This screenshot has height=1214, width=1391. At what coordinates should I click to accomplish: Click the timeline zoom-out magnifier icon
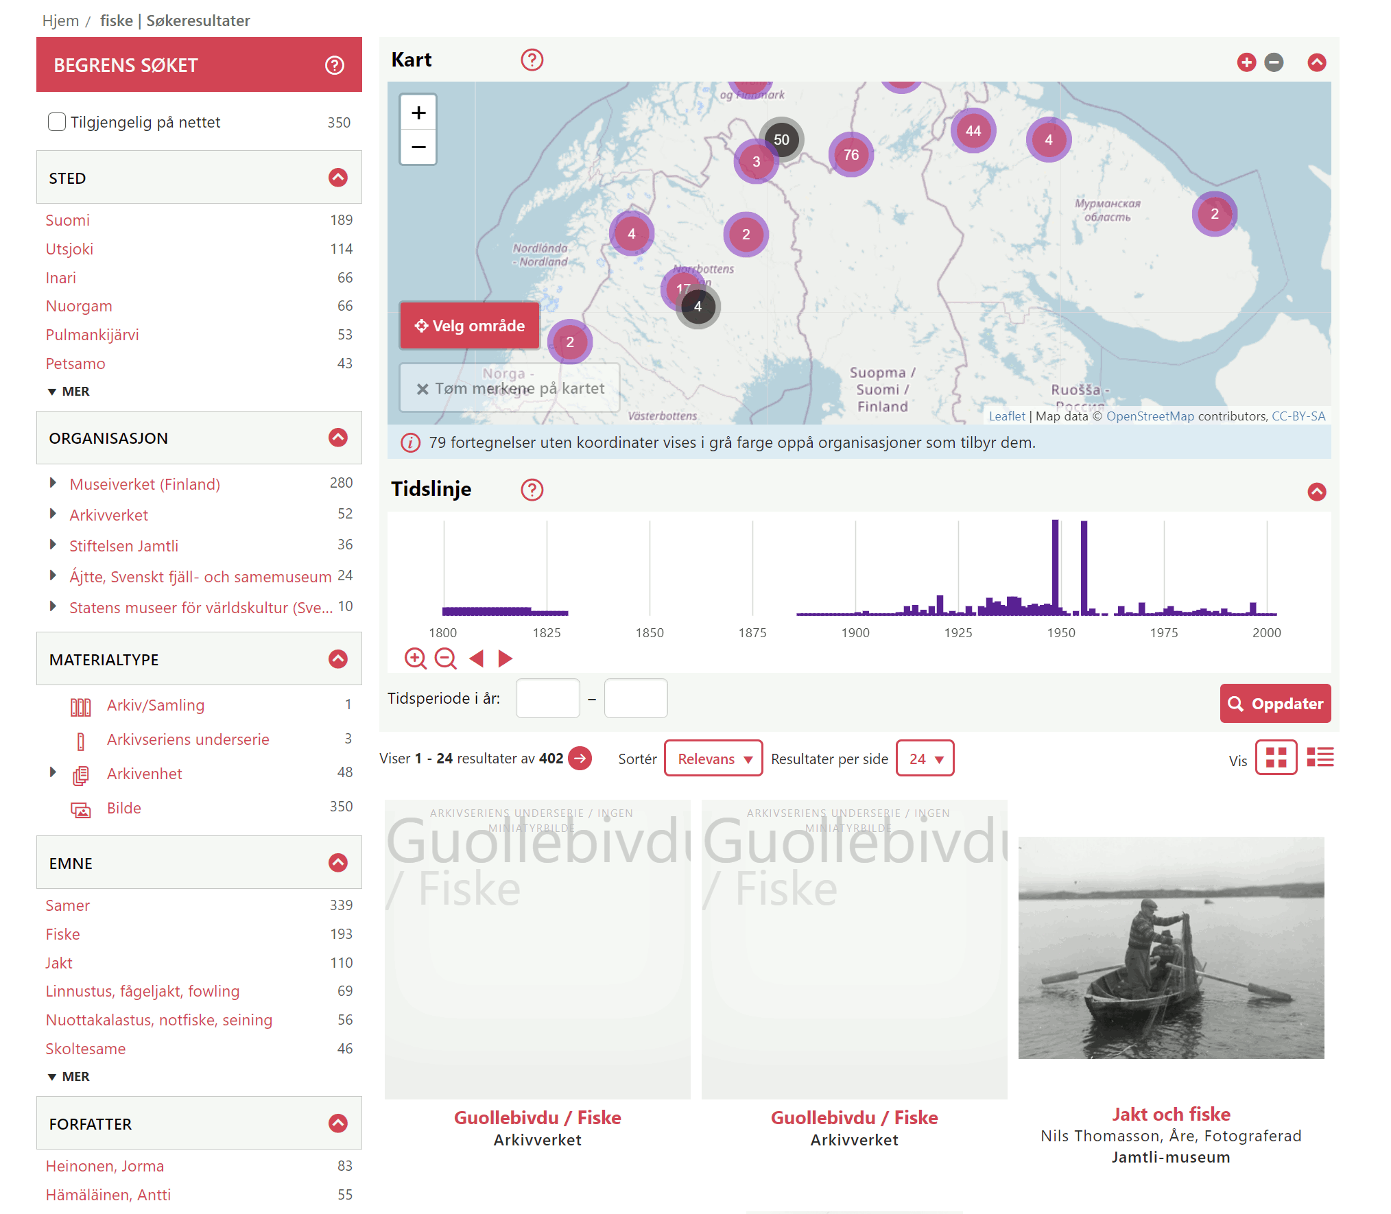[446, 658]
